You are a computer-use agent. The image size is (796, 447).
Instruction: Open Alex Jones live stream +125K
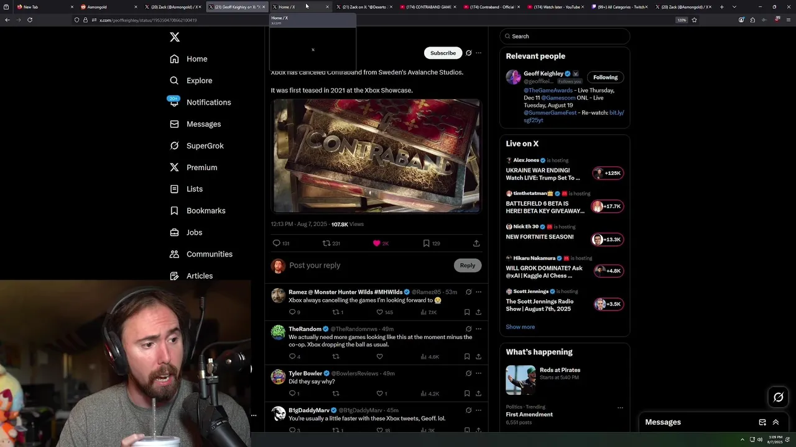[565, 169]
